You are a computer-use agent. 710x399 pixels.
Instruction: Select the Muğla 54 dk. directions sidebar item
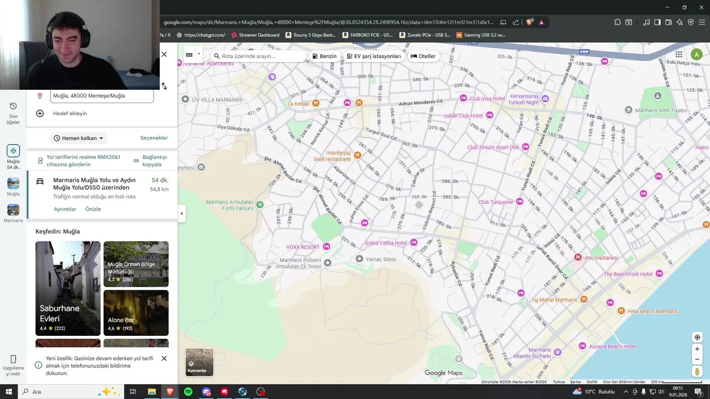(x=13, y=157)
